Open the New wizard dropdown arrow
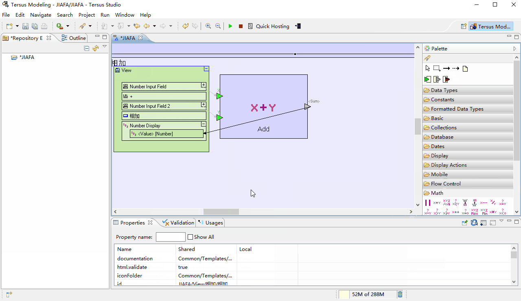Viewport: 521px width, 301px height. click(x=17, y=26)
